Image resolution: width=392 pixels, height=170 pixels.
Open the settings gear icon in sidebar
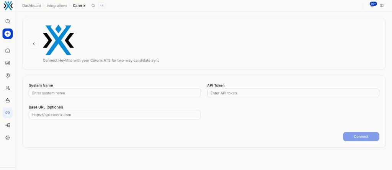[x=8, y=137]
